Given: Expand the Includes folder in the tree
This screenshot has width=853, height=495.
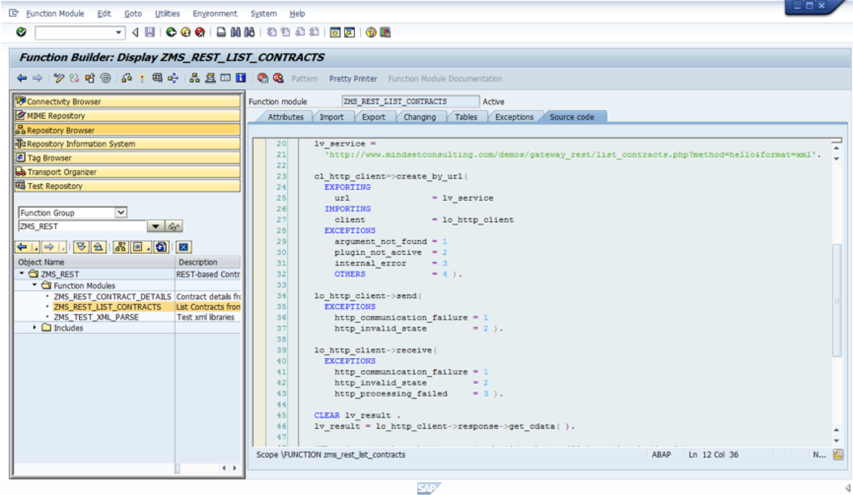Looking at the screenshot, I should pyautogui.click(x=36, y=328).
